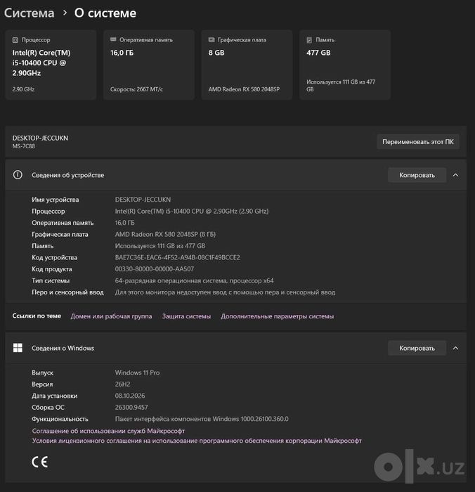
Task: Select product code 00330-80000-00000-AA507
Action: pos(155,269)
